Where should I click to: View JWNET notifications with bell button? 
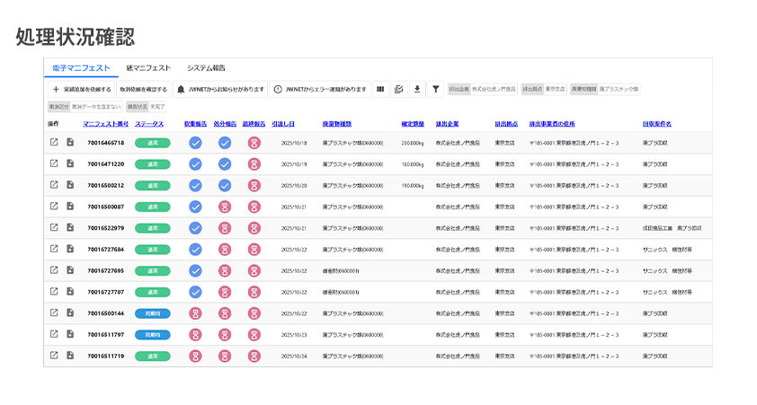[x=220, y=90]
